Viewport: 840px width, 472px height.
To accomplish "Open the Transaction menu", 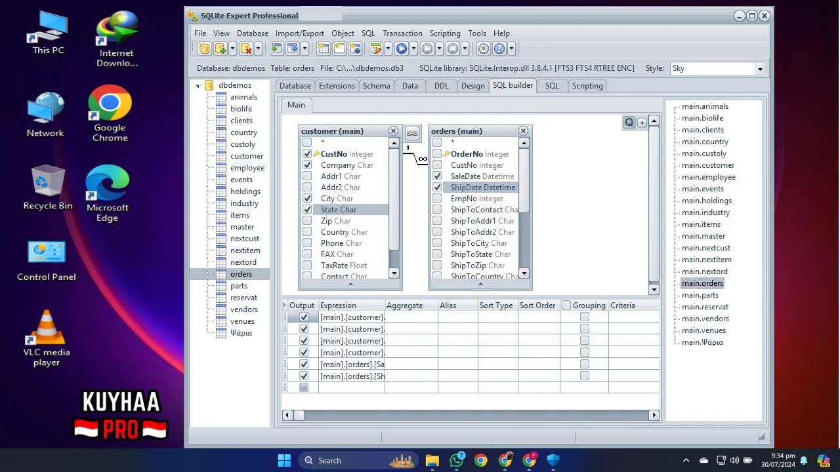I will tap(402, 33).
